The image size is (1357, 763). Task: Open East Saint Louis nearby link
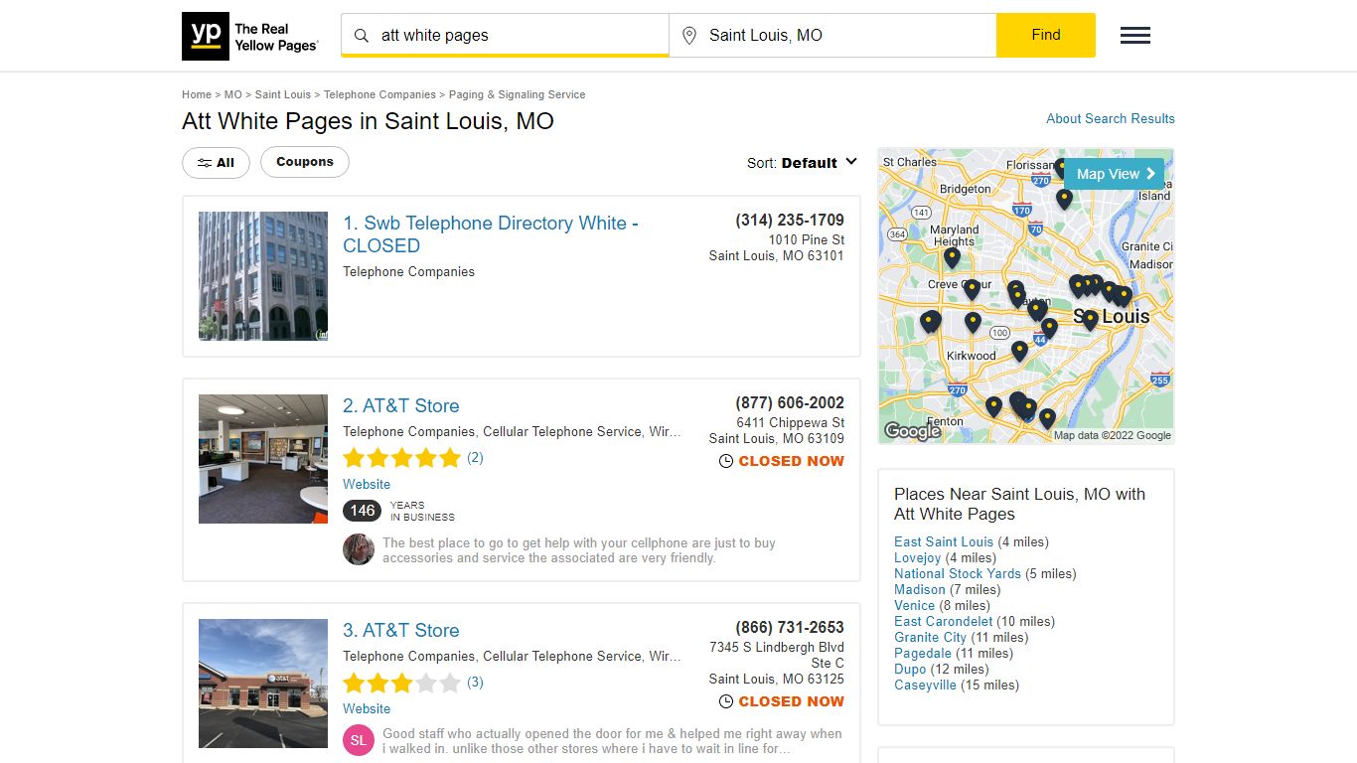[x=944, y=541]
